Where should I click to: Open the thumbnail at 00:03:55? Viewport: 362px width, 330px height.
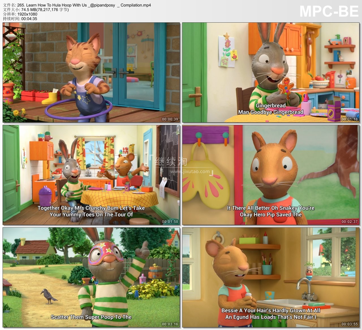pos(271,277)
